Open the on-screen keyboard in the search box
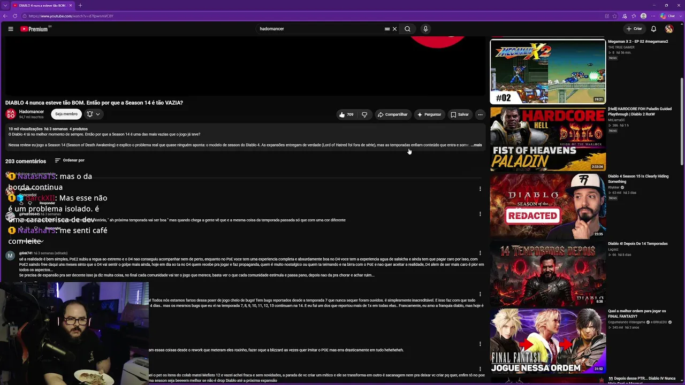This screenshot has width=685, height=385. click(x=387, y=29)
